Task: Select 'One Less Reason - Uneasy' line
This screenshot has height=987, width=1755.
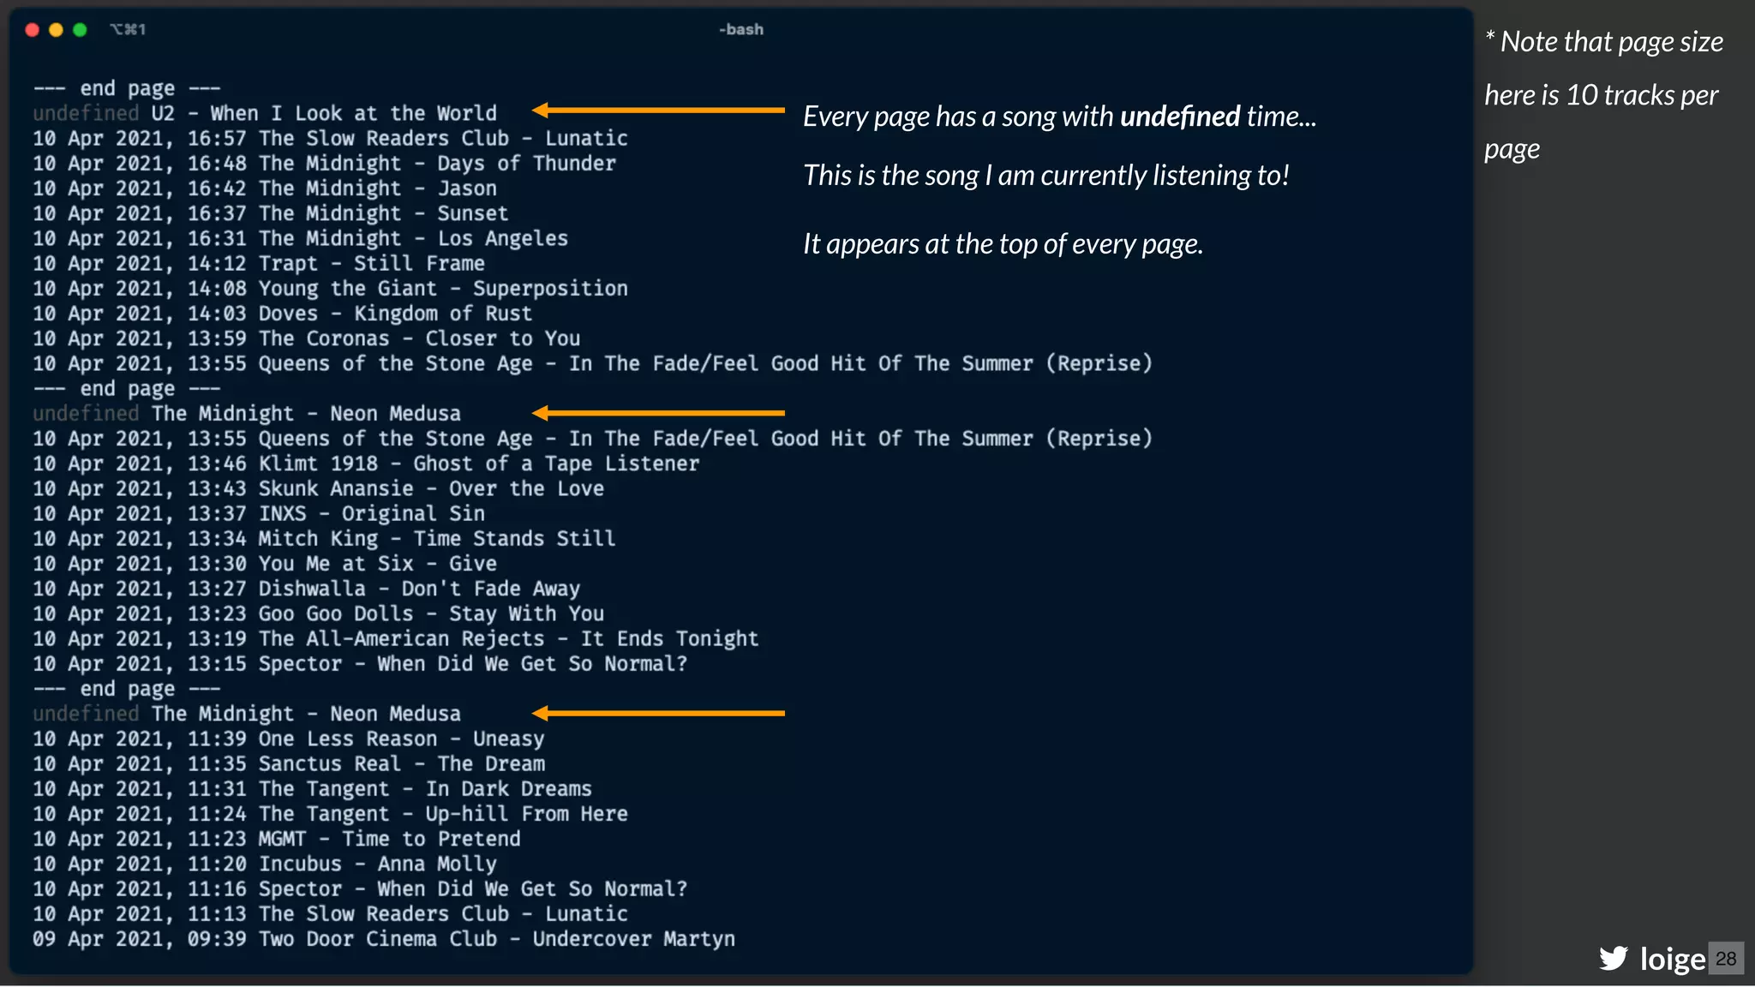Action: [289, 739]
